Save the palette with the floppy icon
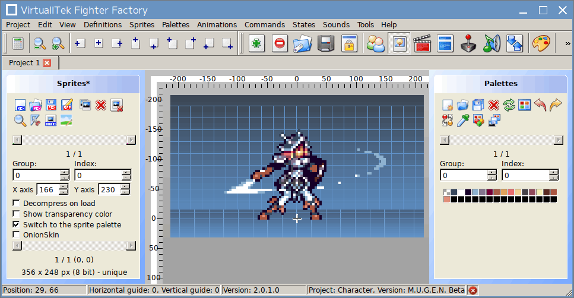 (x=478, y=105)
